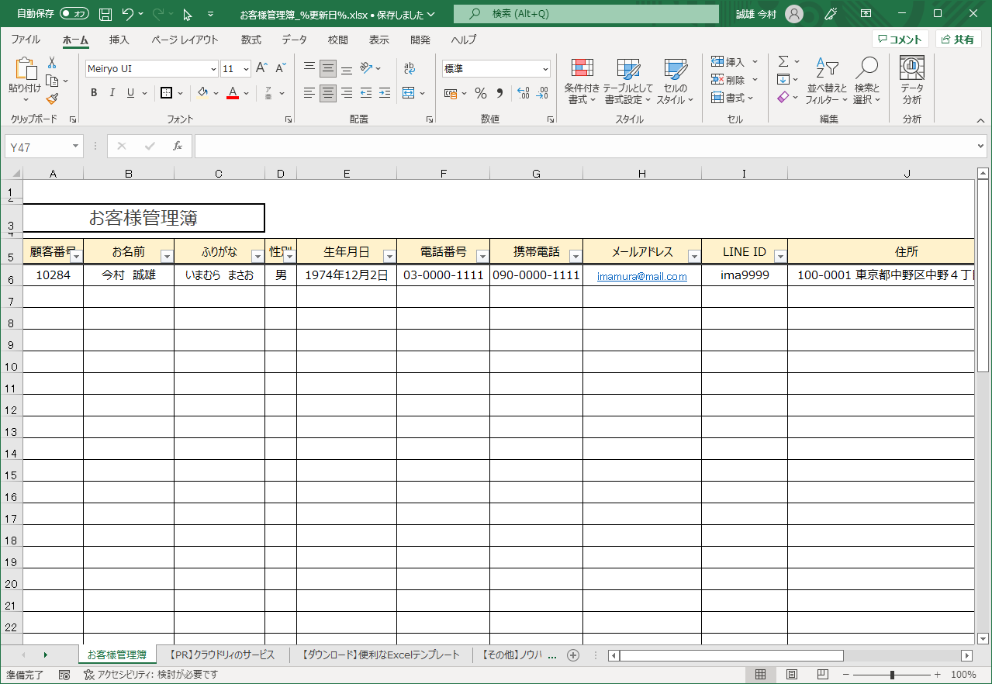Image resolution: width=992 pixels, height=684 pixels.
Task: Open the Data Analysis tool
Action: coord(911,81)
